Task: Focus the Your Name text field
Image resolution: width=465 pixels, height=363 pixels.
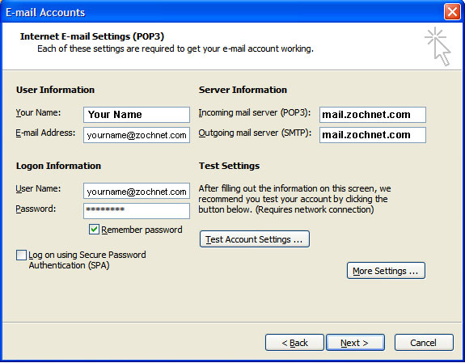Action: point(137,115)
